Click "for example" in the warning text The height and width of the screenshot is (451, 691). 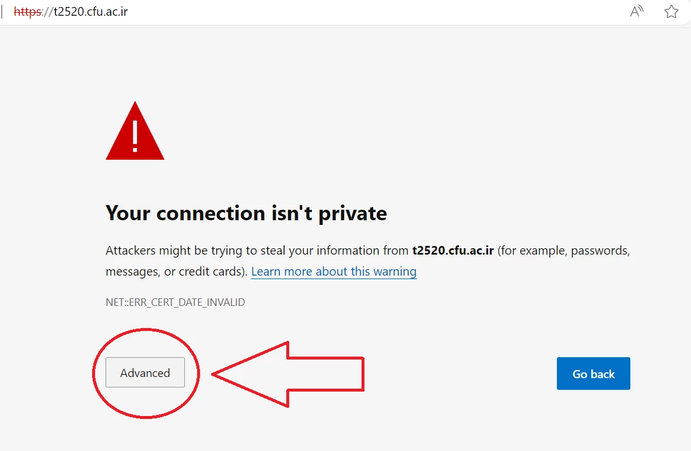[531, 251]
